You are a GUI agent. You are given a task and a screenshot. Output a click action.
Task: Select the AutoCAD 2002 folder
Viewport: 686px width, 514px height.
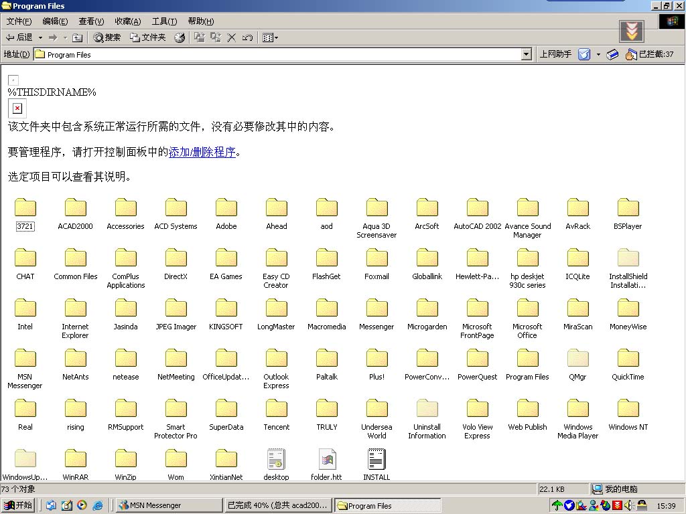click(477, 214)
